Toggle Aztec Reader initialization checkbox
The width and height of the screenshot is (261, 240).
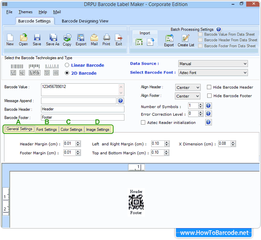pos(143,122)
